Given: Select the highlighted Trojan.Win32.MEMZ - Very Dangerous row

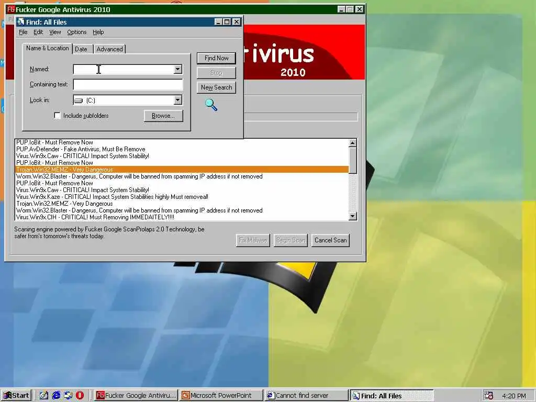Looking at the screenshot, I should (182, 170).
